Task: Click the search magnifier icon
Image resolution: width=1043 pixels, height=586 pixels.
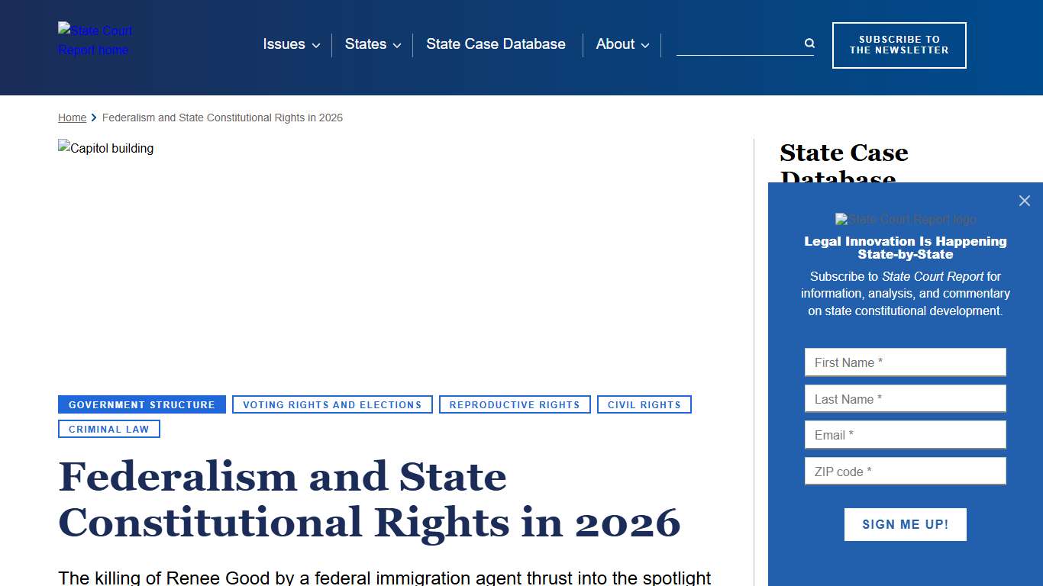Action: 808,43
